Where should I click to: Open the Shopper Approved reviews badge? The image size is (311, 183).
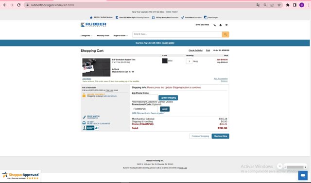tap(20, 176)
